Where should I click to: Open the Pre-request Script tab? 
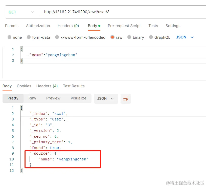tap(124, 26)
